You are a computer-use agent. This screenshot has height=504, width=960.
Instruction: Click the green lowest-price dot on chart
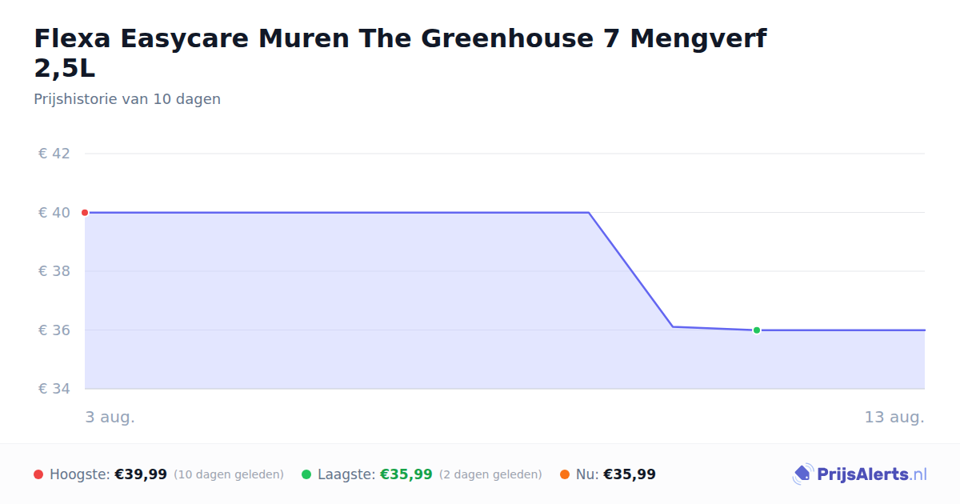coord(757,330)
